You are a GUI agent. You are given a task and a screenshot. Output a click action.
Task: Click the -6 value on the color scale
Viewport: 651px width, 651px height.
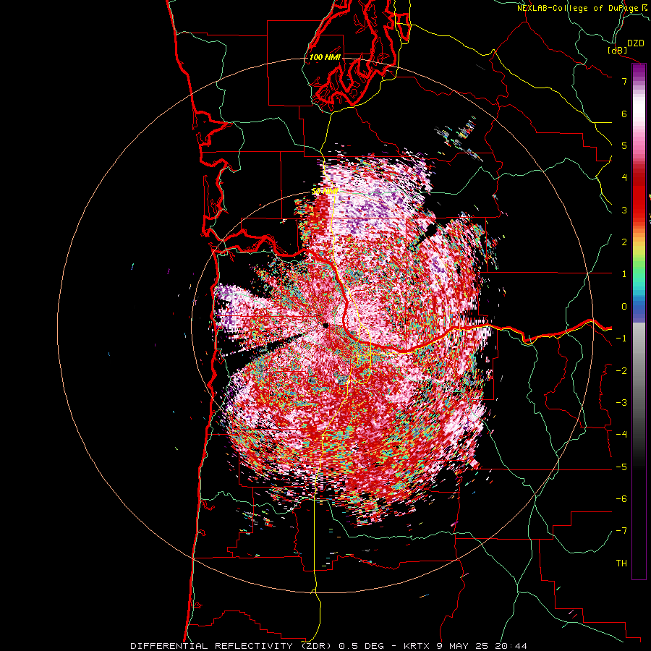pos(621,499)
